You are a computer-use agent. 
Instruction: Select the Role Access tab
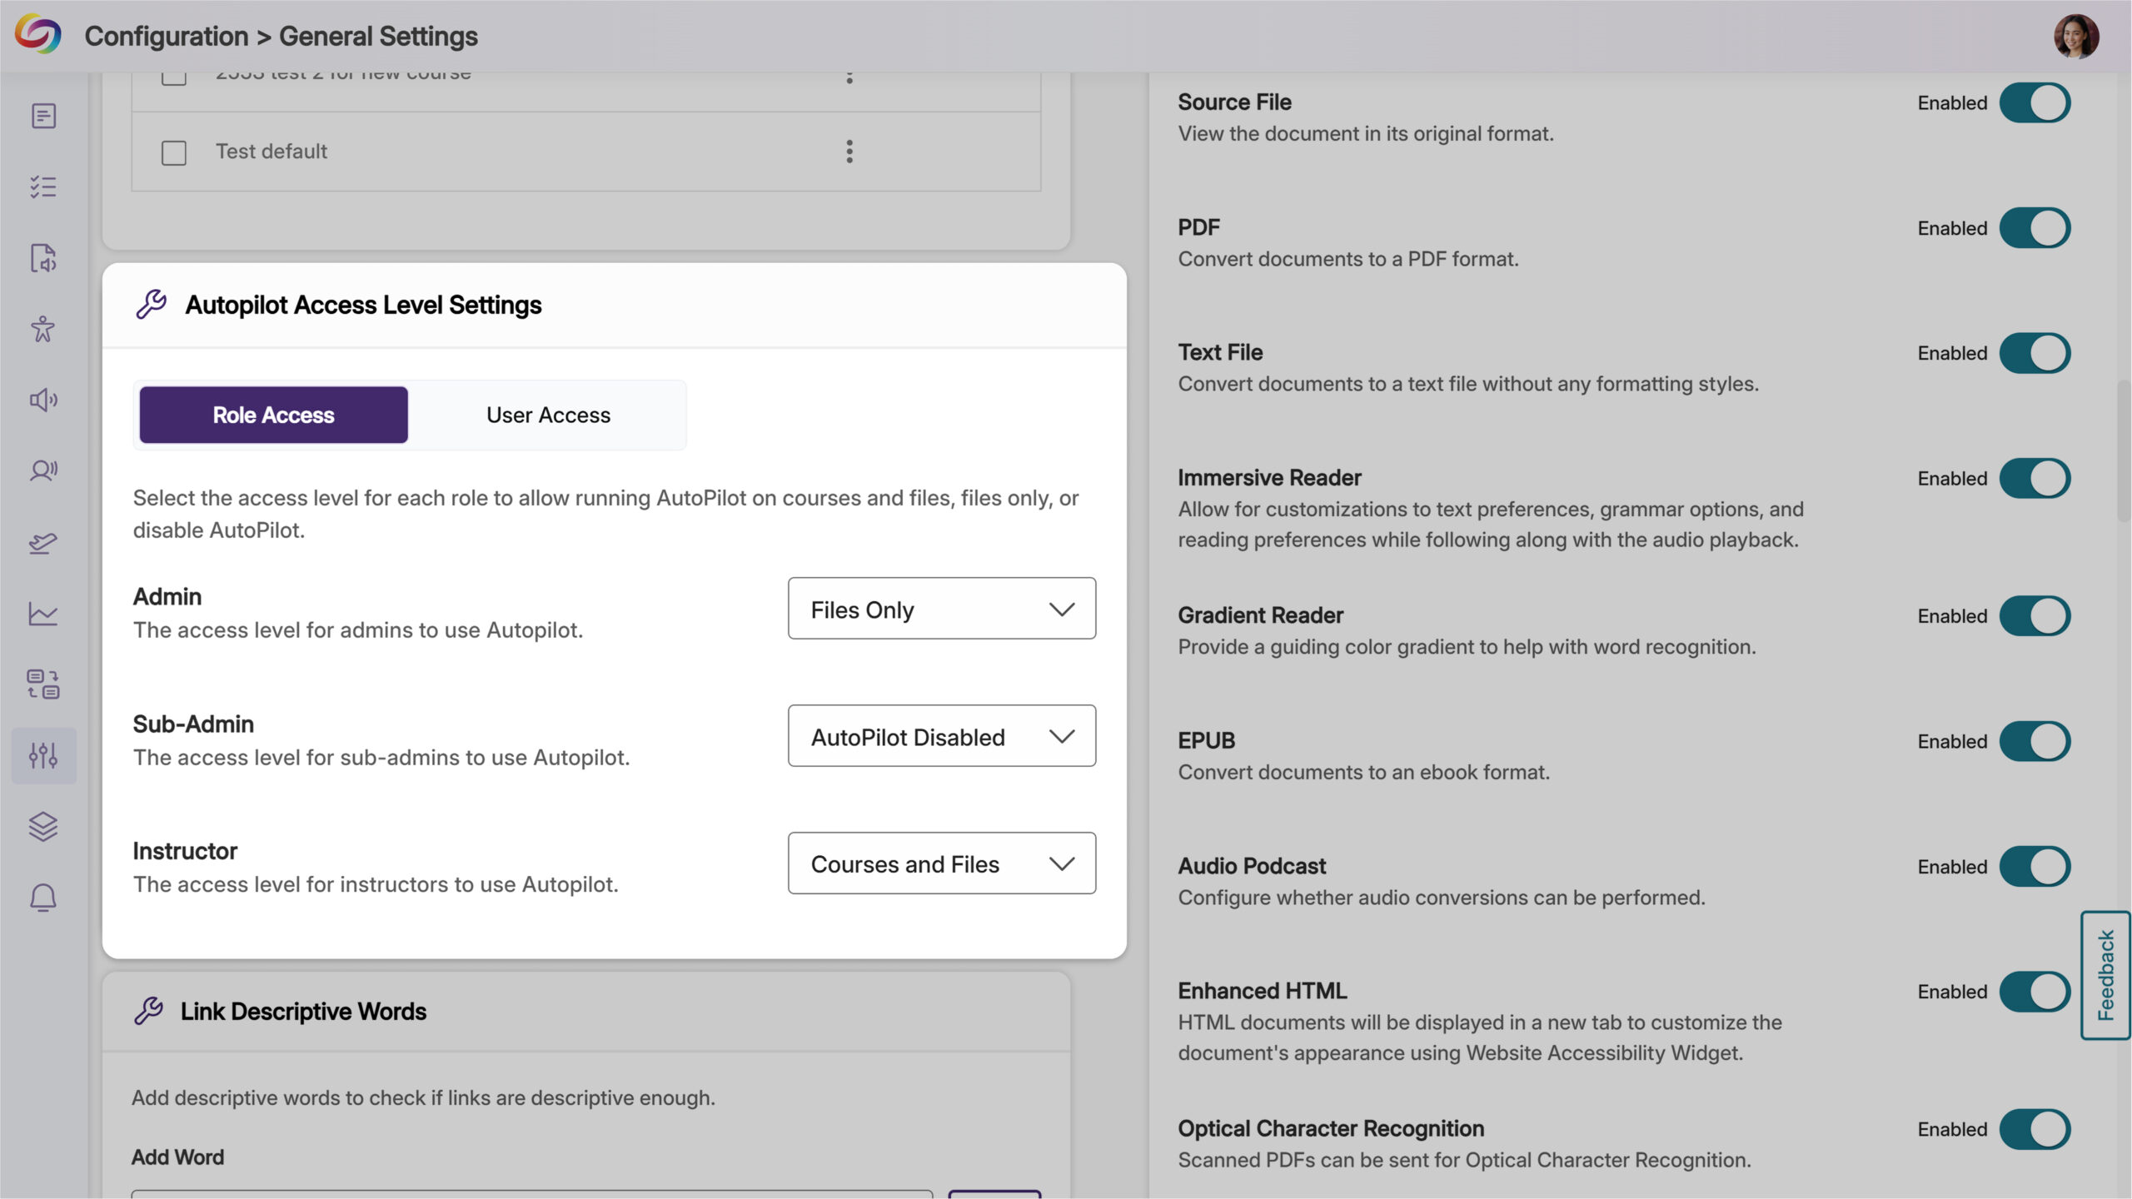273,415
